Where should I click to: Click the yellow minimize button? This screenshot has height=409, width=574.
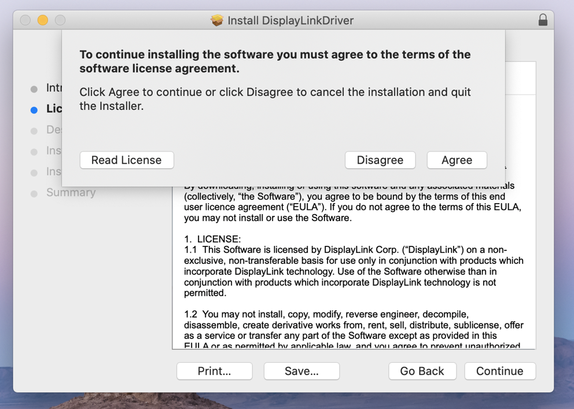coord(43,20)
